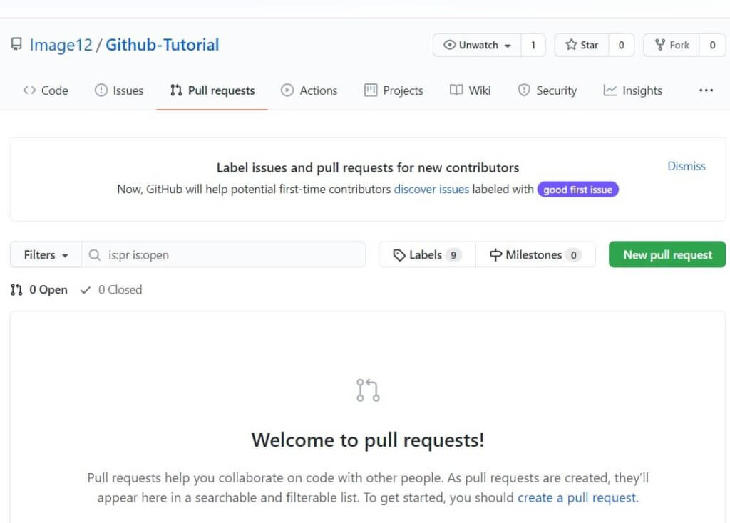Click the Label issues and pull requests heading

pyautogui.click(x=368, y=167)
